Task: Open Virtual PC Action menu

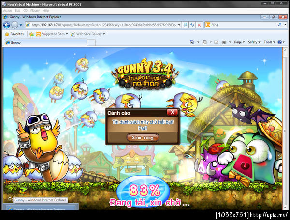Action: (7, 11)
